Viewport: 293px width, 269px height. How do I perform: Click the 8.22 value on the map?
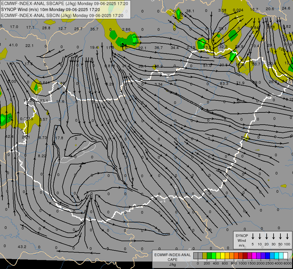(42, 156)
